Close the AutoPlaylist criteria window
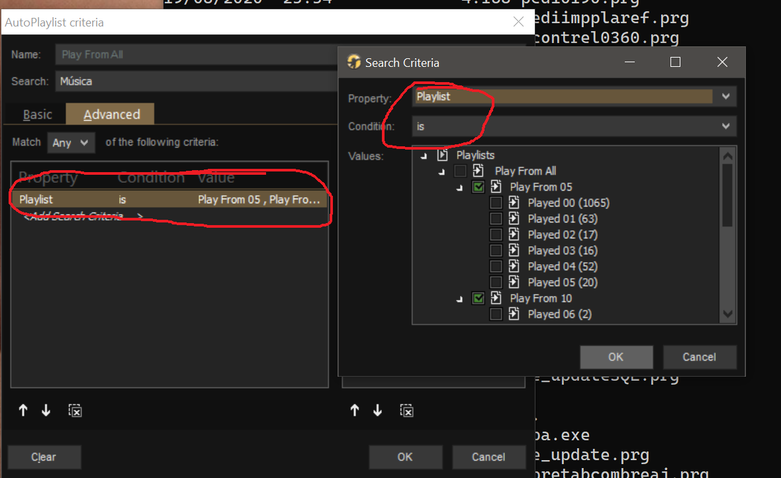The image size is (781, 478). tap(518, 22)
